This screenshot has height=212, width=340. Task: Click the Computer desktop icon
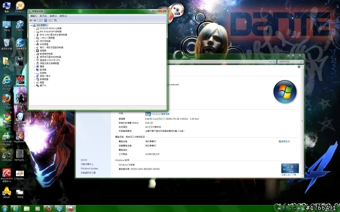6,7
